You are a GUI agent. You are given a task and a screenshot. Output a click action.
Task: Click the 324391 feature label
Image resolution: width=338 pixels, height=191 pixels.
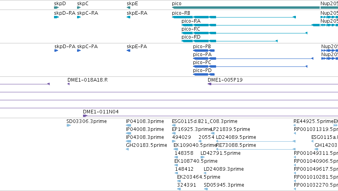[187, 185]
